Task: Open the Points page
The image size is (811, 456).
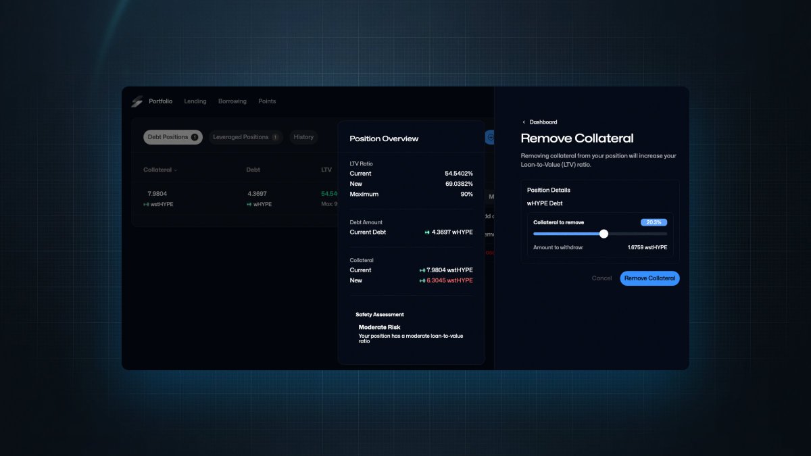Action: point(267,101)
